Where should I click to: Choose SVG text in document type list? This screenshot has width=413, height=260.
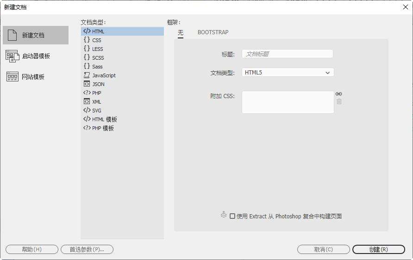97,111
